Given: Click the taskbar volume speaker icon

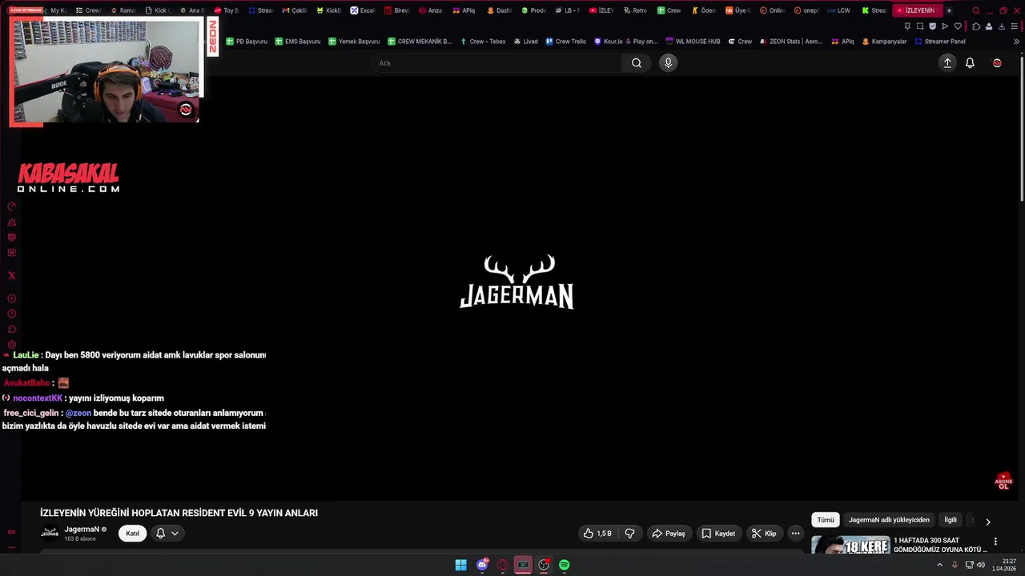Looking at the screenshot, I should coord(981,565).
